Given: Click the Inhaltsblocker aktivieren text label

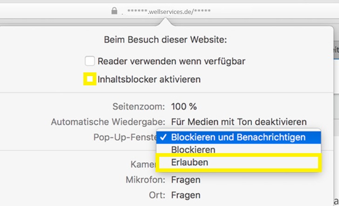Looking at the screenshot, I should pos(149,79).
